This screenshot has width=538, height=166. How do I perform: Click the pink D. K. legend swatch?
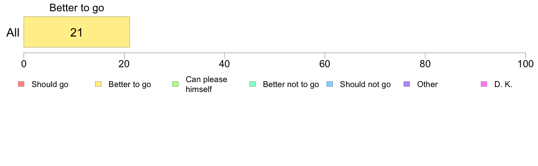pos(484,84)
